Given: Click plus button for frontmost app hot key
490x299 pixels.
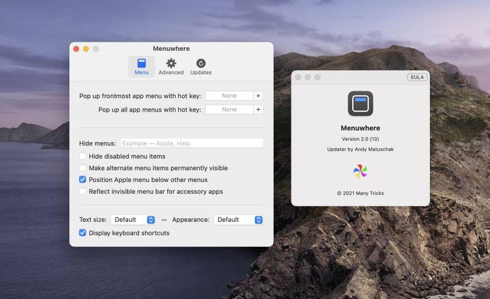Looking at the screenshot, I should [258, 96].
